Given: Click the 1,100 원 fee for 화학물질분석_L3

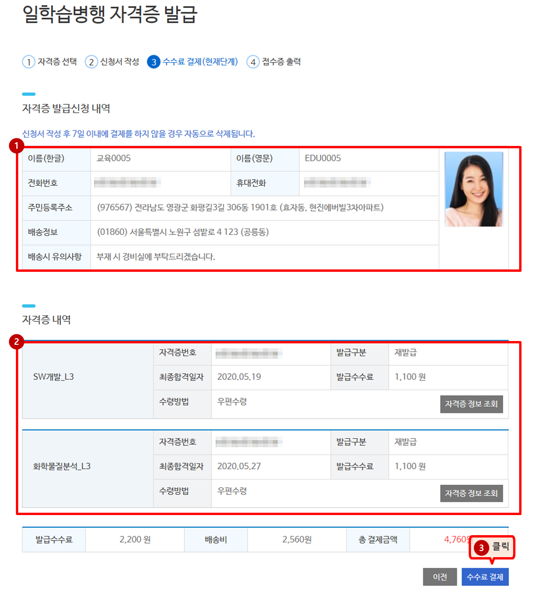Looking at the screenshot, I should coord(410,466).
